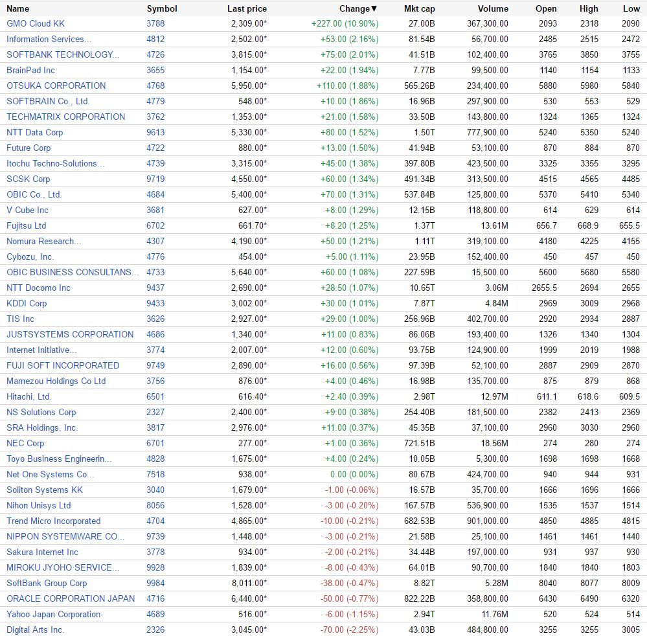Image resolution: width=647 pixels, height=636 pixels.
Task: Open V Cube Inc link
Action: pyautogui.click(x=27, y=210)
